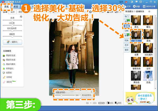Expand the 基础特效 effects dropdown arrow
Image resolution: width=158 pixels, height=111 pixels.
click(x=149, y=12)
